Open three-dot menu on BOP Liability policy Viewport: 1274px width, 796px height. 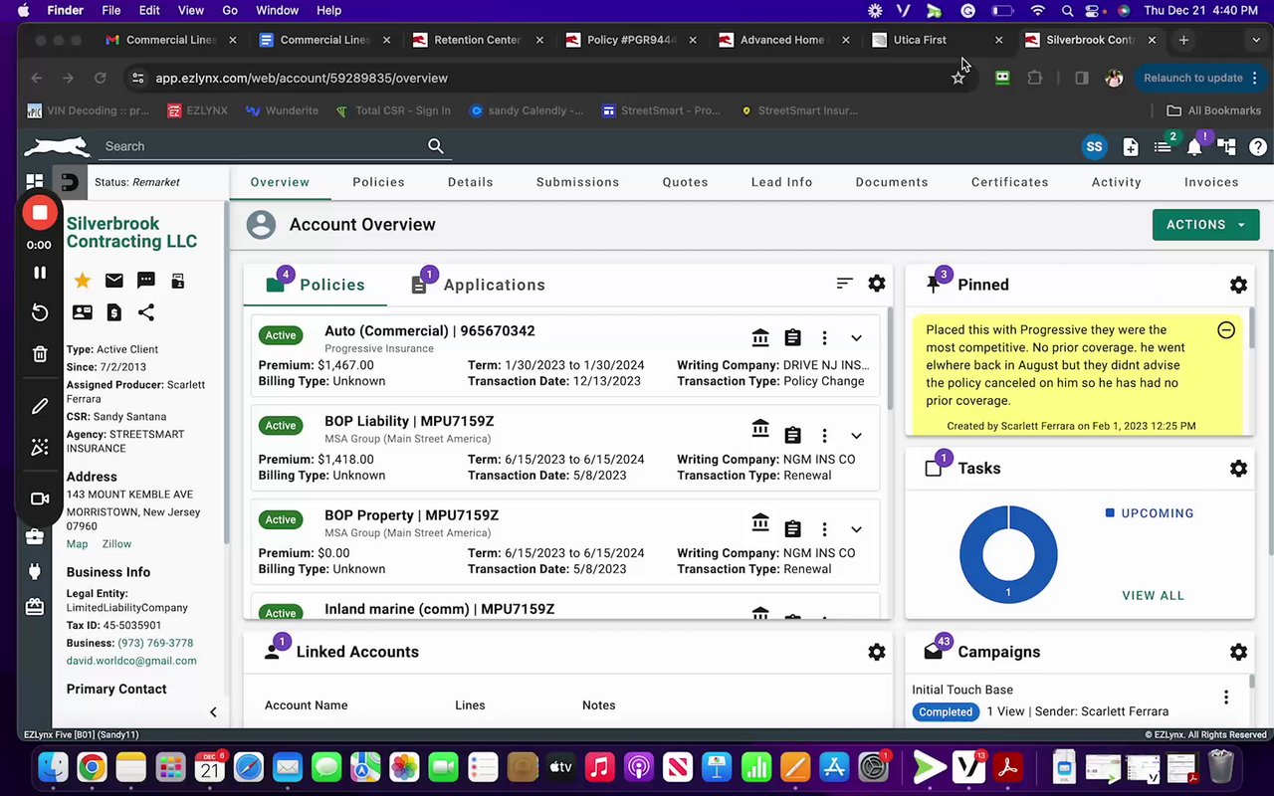tap(824, 436)
